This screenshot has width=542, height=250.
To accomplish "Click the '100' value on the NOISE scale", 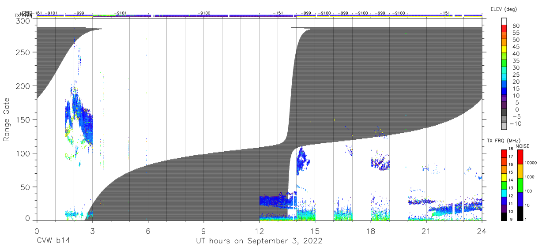I will (x=528, y=191).
